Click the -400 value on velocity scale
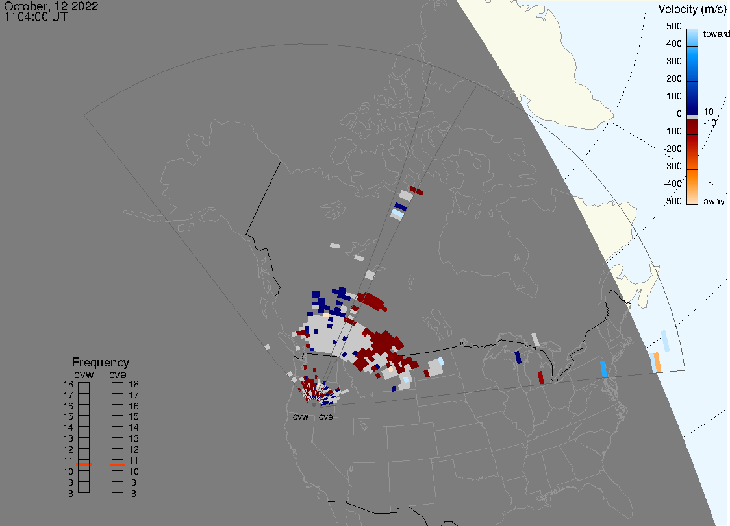This screenshot has width=730, height=526. (x=673, y=184)
